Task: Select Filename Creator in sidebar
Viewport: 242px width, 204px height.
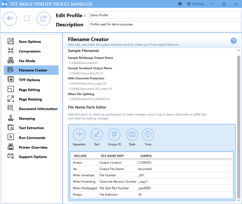Action: (x=31, y=70)
